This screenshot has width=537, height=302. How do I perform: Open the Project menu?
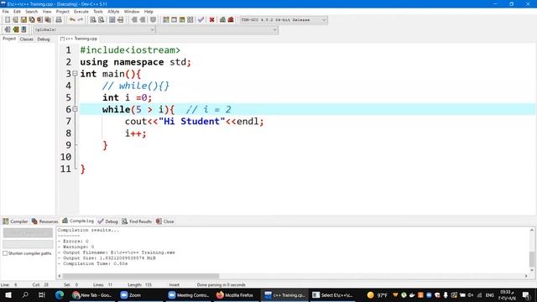(x=63, y=11)
